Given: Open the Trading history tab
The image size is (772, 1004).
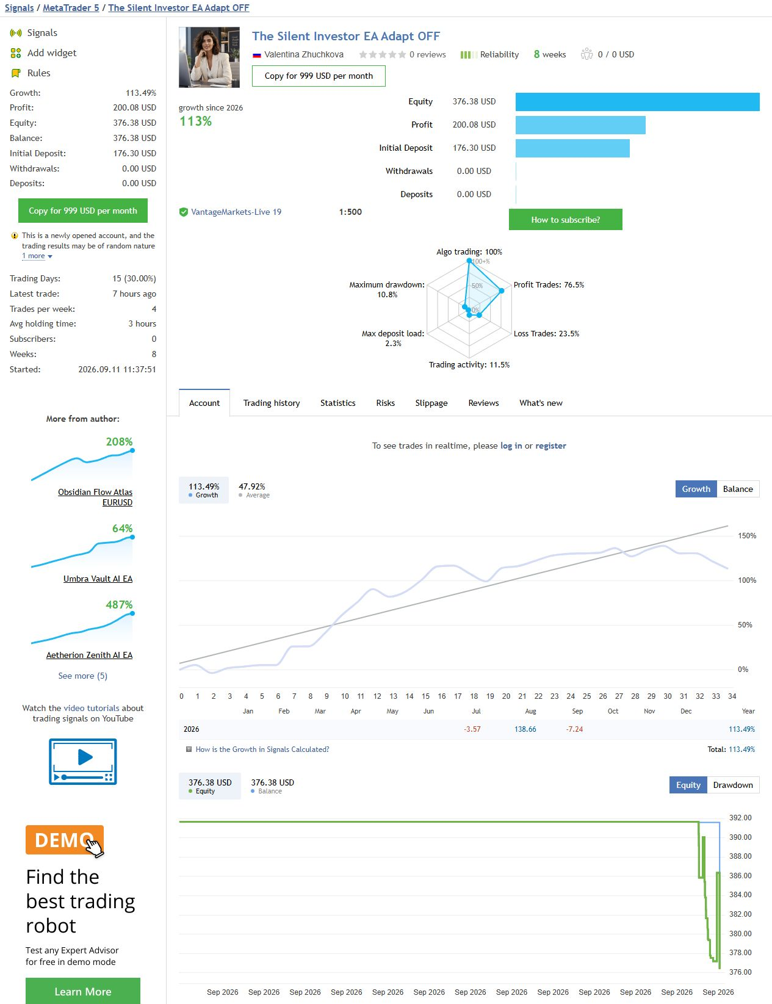Looking at the screenshot, I should (x=272, y=403).
